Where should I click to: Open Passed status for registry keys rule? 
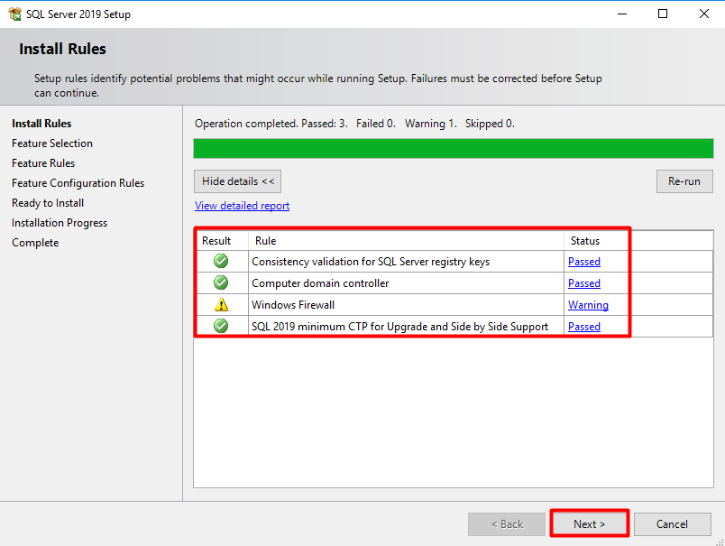point(584,262)
